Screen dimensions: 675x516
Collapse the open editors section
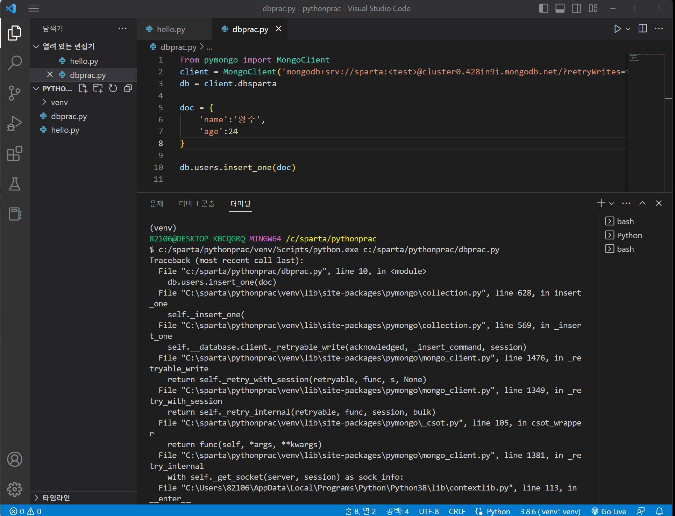tap(36, 46)
